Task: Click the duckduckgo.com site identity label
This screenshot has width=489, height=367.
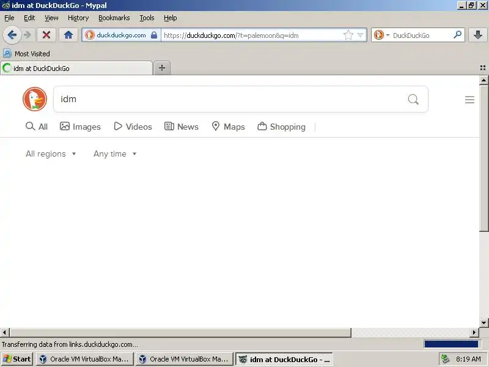Action: tap(121, 35)
